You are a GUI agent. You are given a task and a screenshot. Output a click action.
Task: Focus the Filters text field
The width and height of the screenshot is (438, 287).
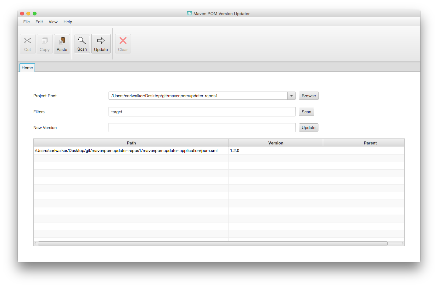pos(202,112)
